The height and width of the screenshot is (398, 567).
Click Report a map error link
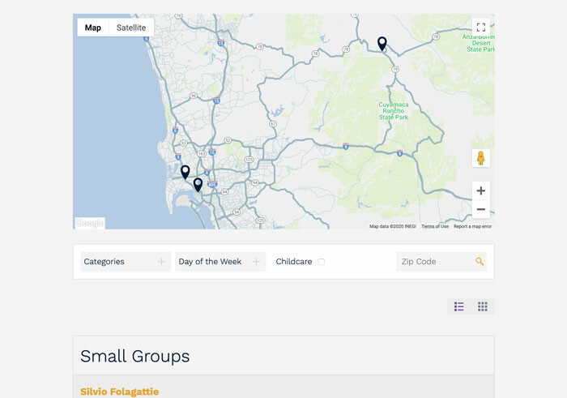point(472,226)
